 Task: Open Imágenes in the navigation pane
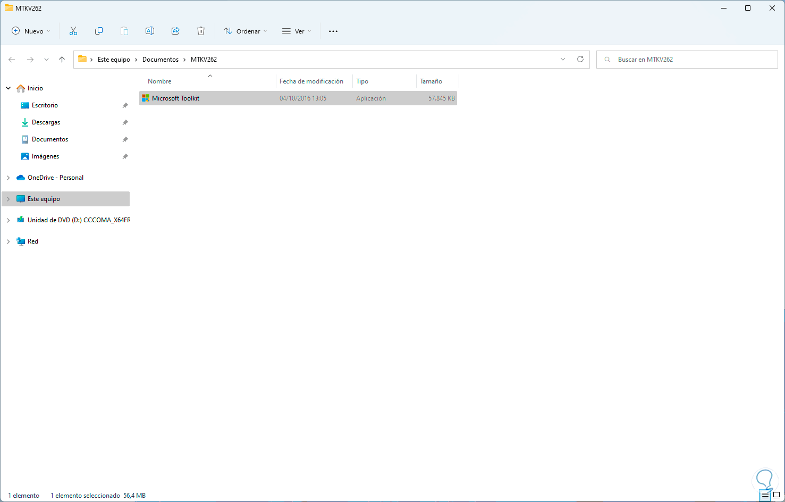tap(45, 156)
